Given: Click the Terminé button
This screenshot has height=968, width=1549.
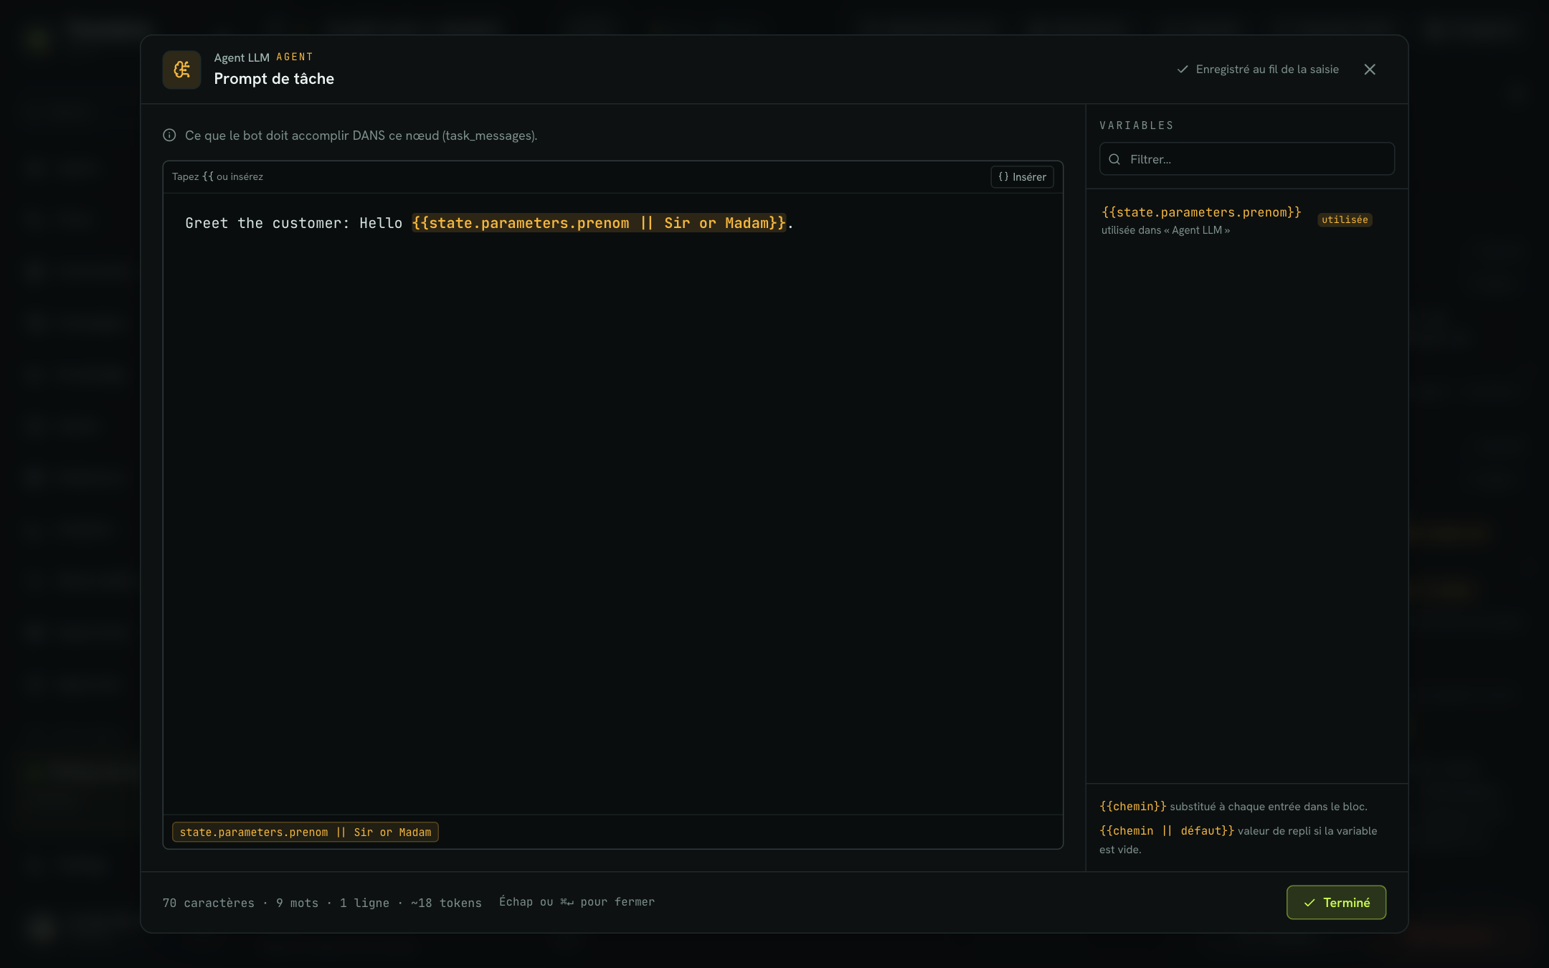Looking at the screenshot, I should pos(1336,902).
